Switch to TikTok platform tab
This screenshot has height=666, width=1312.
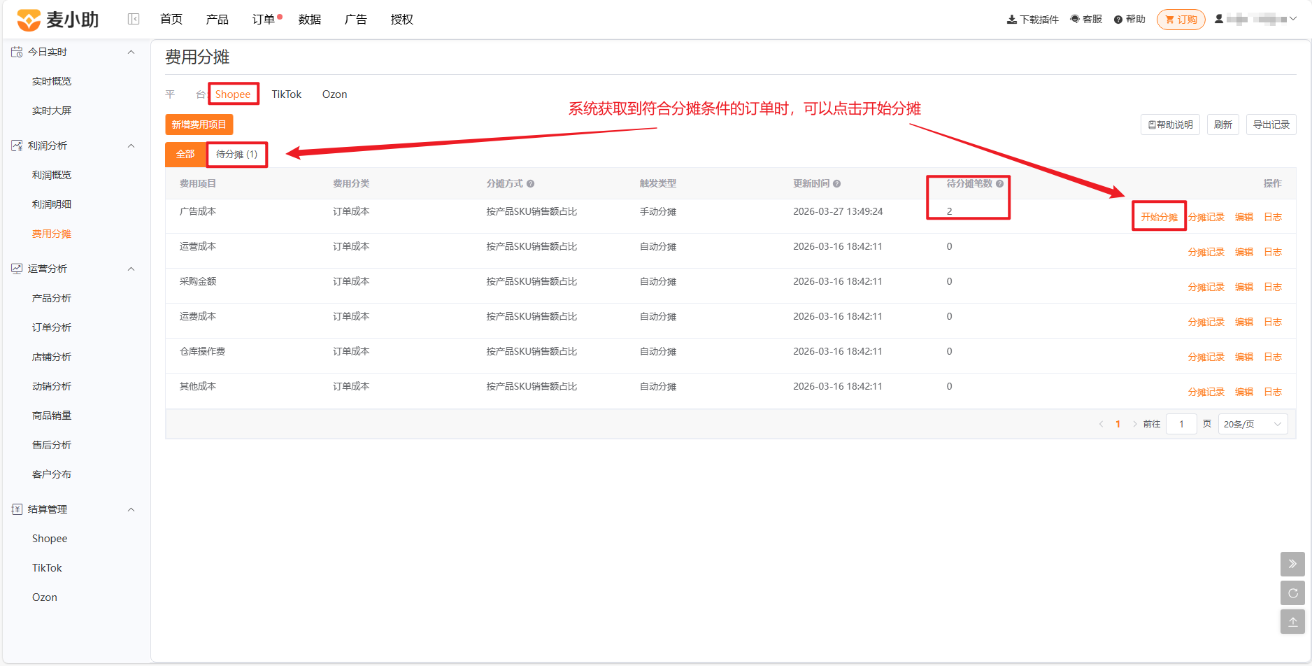pyautogui.click(x=287, y=94)
